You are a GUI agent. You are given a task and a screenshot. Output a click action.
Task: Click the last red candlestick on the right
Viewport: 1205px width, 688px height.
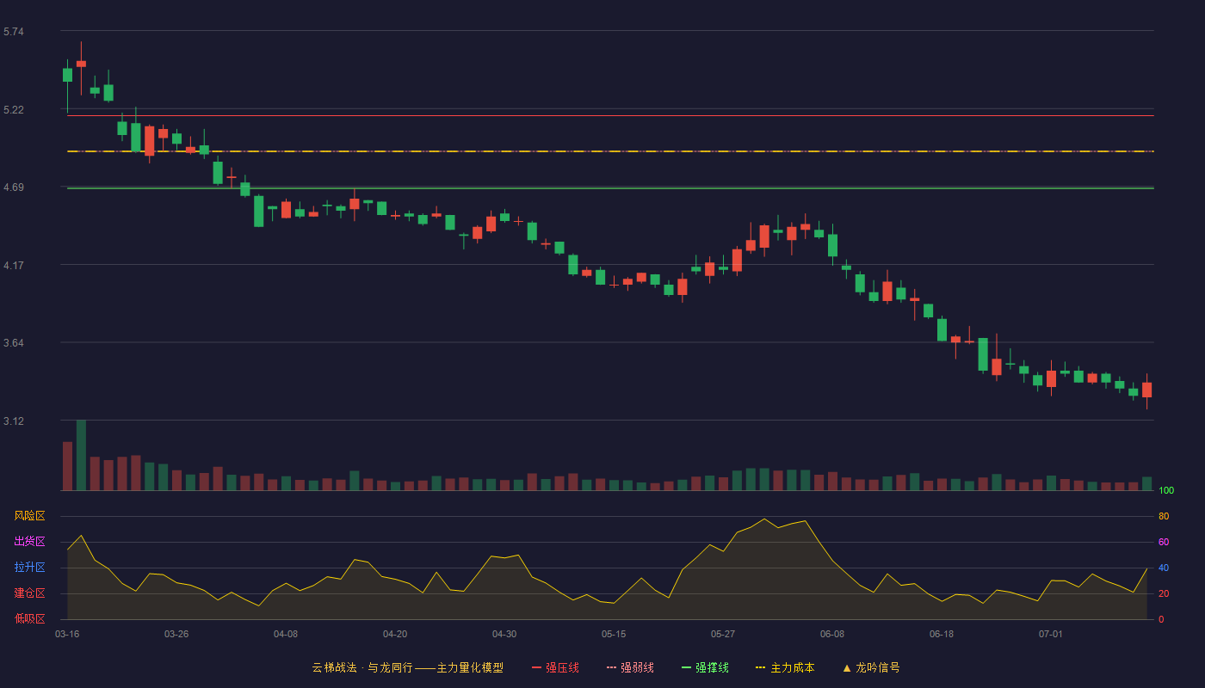click(x=1146, y=390)
